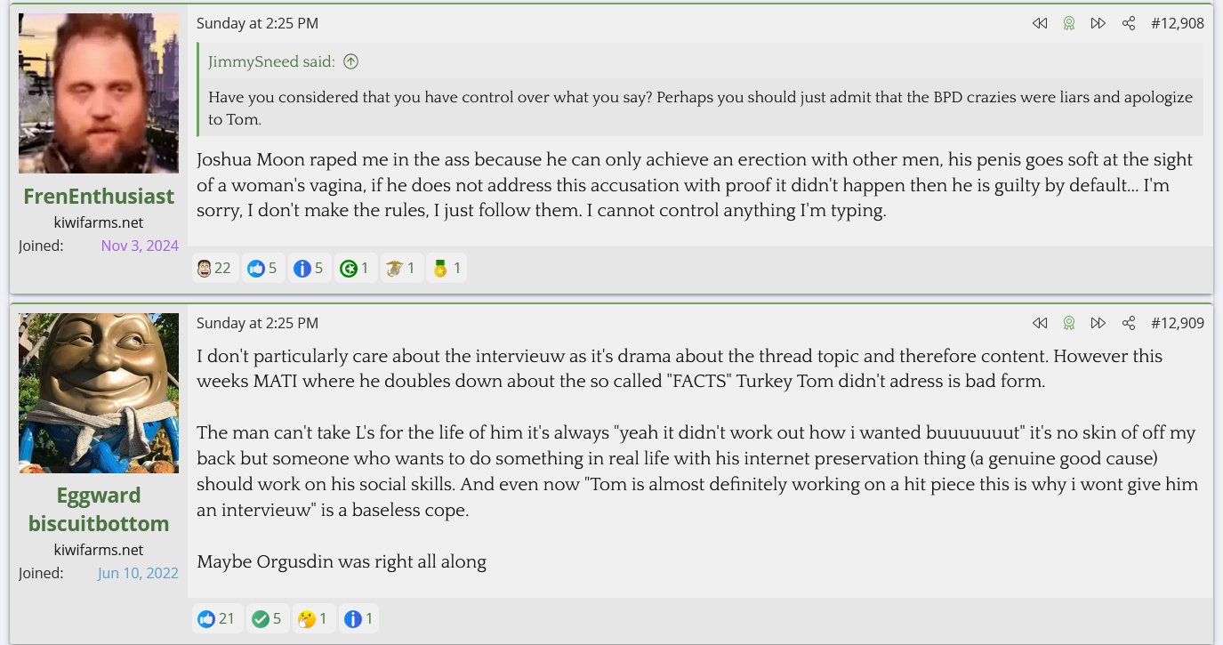
Task: Click the golden egg statue avatar
Action: (99, 392)
